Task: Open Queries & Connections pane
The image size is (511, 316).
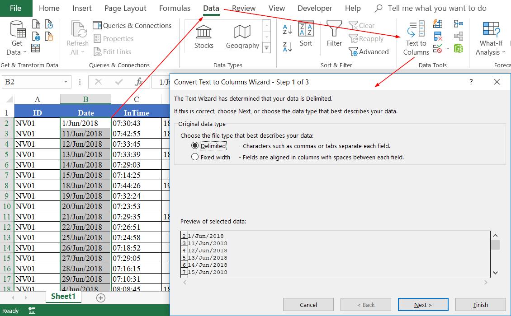Action: (132, 25)
